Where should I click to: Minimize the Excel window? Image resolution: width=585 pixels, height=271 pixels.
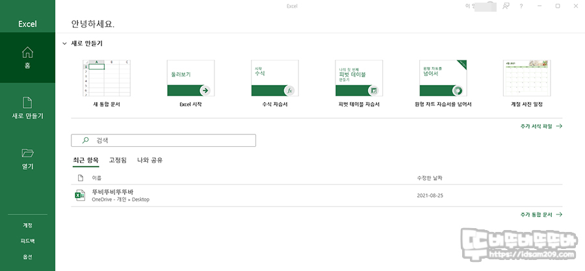(x=539, y=6)
